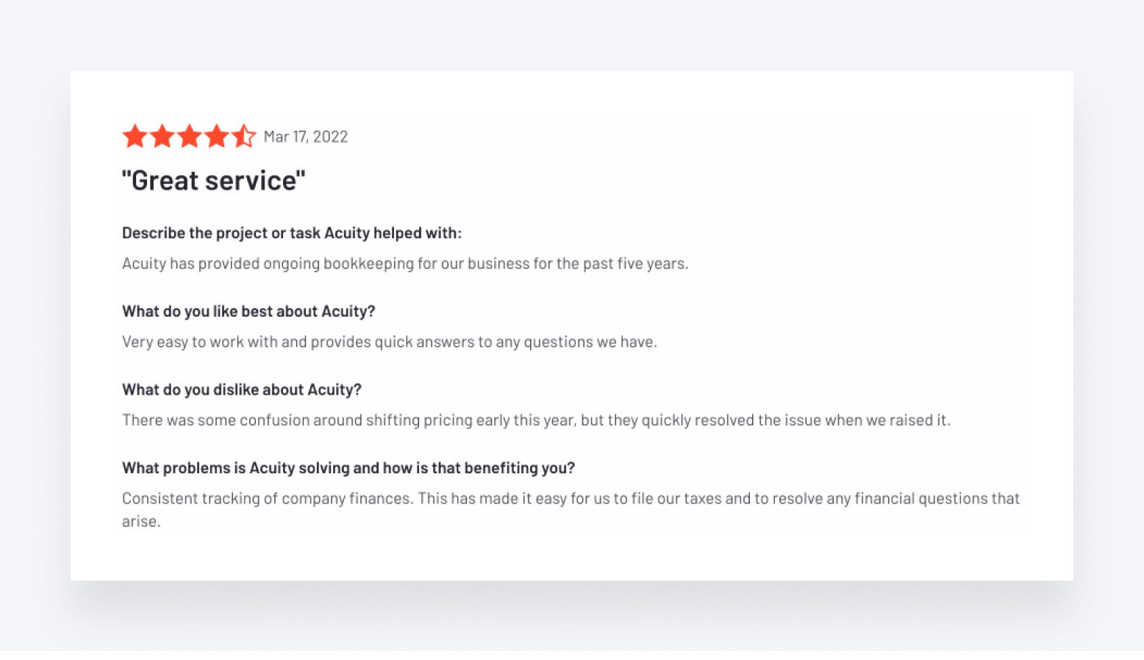Click the word "arise." on the last line
The width and height of the screenshot is (1144, 660).
pyautogui.click(x=140, y=522)
